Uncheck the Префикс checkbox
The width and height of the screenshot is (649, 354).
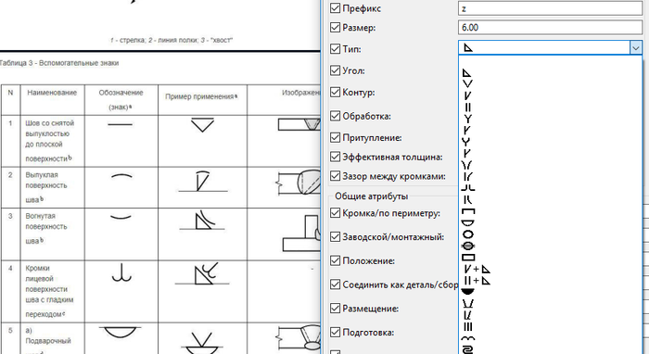click(x=336, y=7)
